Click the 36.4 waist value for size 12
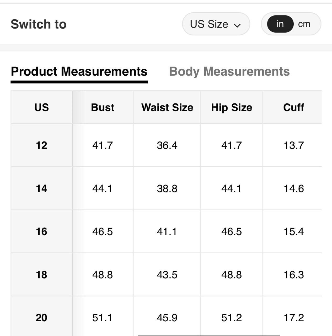The image size is (332, 336). pos(167,145)
